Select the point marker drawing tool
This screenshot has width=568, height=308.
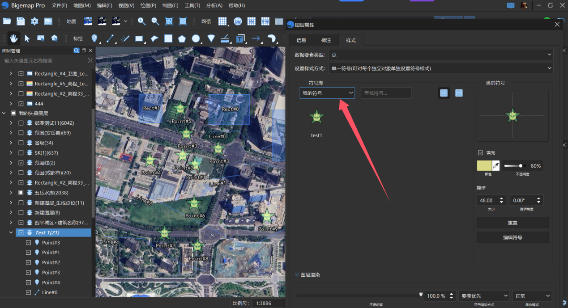point(94,38)
